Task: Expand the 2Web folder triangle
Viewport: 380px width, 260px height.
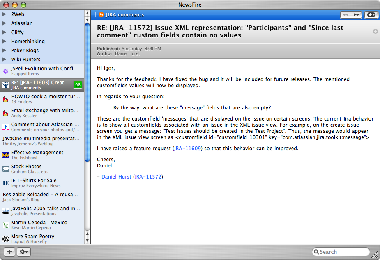Action: pos(4,14)
